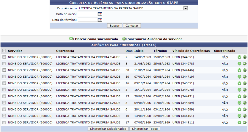Click Sincronizar Selecionados button
Viewport: 248px width, 132px height.
pyautogui.click(x=108, y=129)
